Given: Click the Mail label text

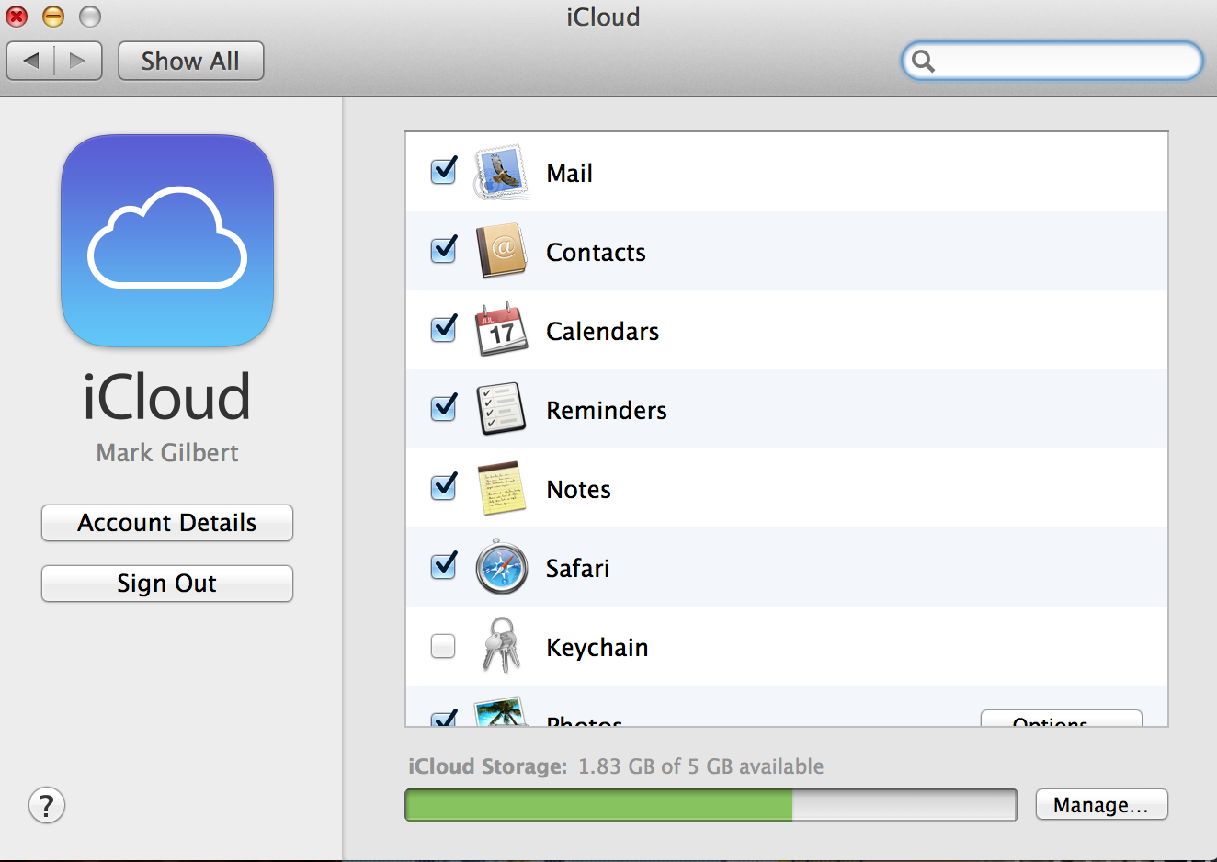Looking at the screenshot, I should click(x=570, y=174).
